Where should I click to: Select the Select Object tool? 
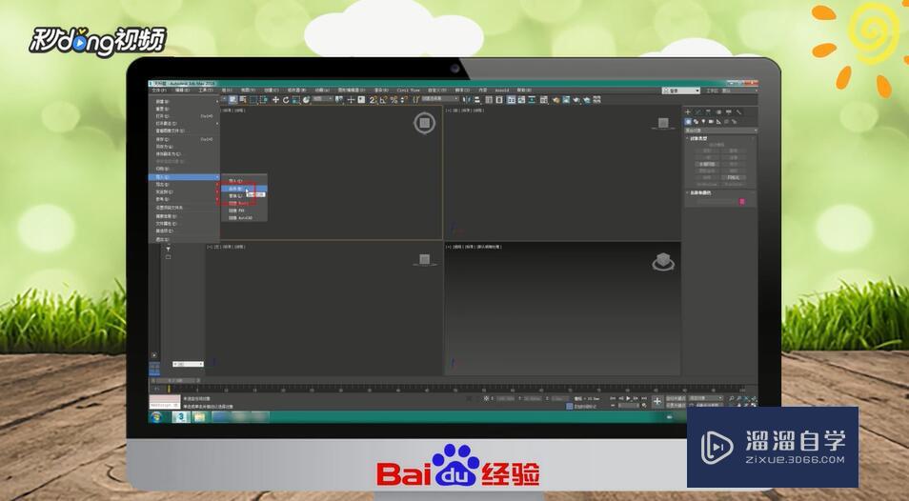coord(232,100)
